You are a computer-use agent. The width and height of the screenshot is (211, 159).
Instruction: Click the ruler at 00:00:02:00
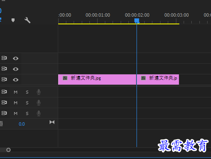click(137, 15)
